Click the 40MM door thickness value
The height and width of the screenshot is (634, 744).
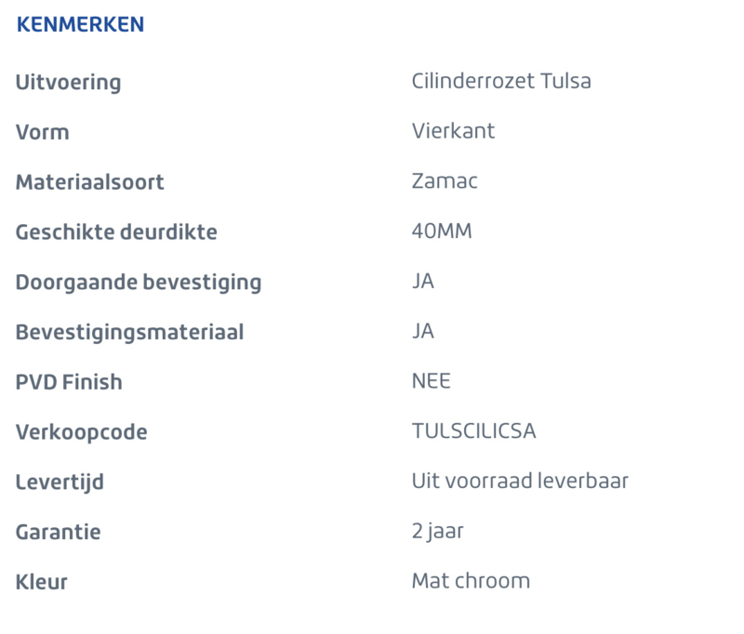(x=442, y=231)
